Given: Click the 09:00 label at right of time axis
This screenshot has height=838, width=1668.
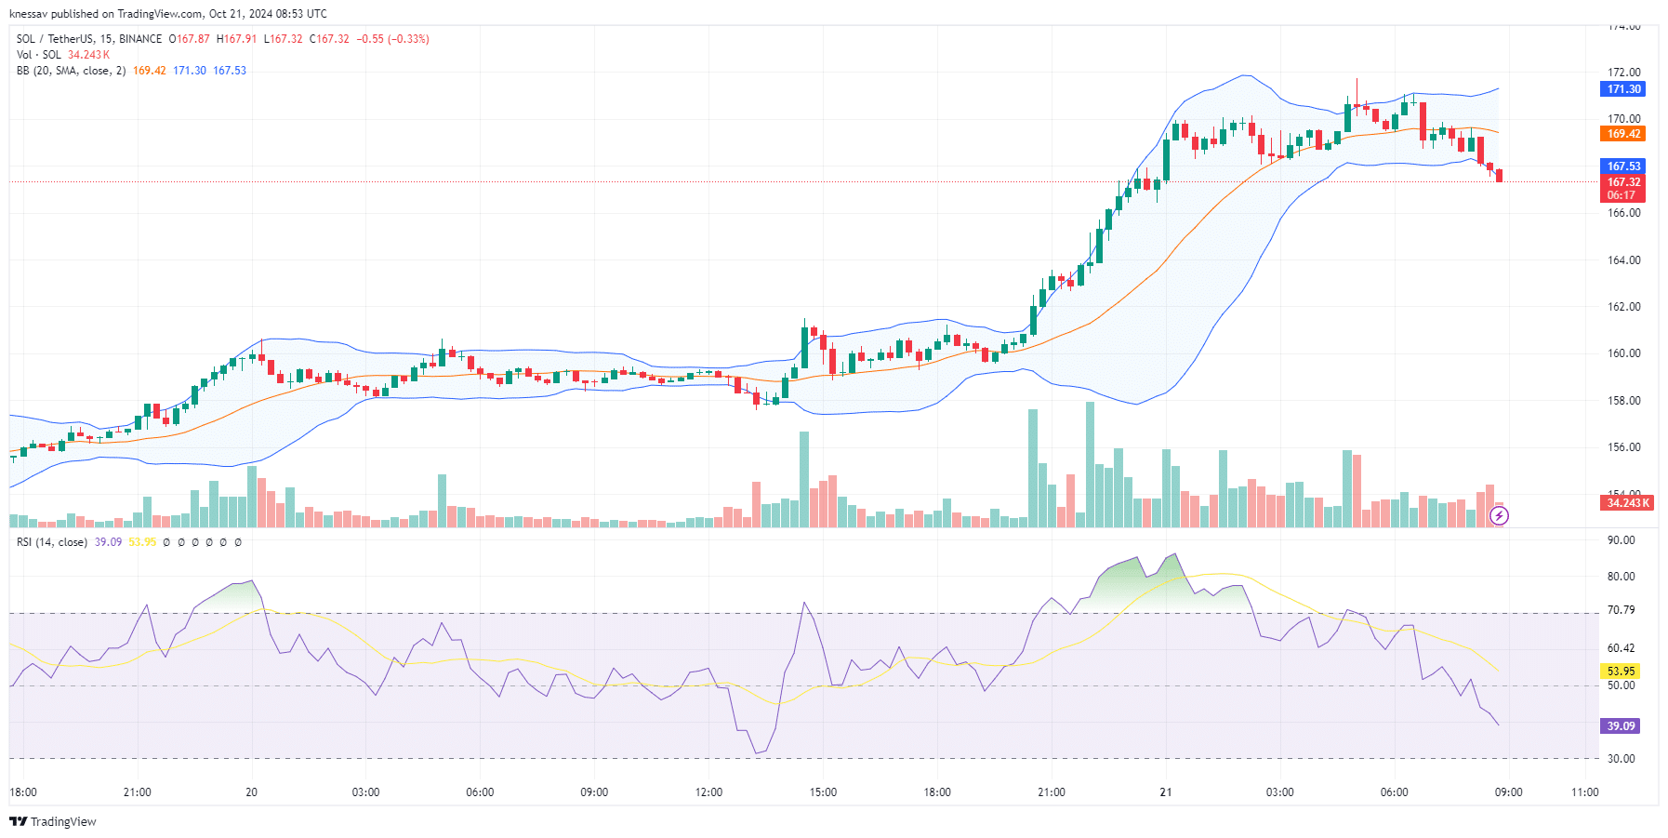Looking at the screenshot, I should pos(1508,792).
